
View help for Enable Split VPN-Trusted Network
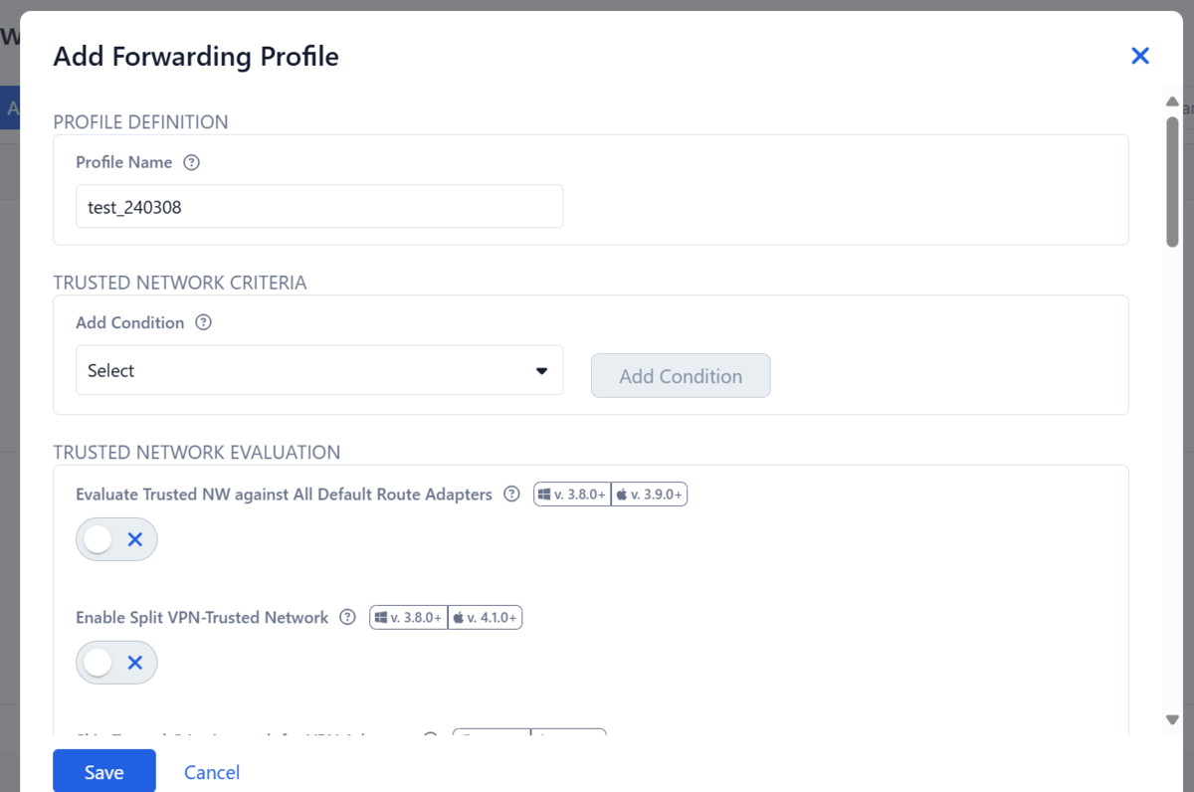click(346, 617)
